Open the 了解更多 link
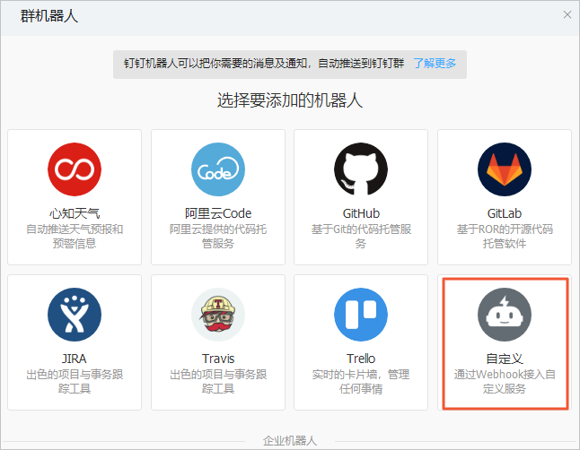This screenshot has width=580, height=450. click(x=435, y=63)
